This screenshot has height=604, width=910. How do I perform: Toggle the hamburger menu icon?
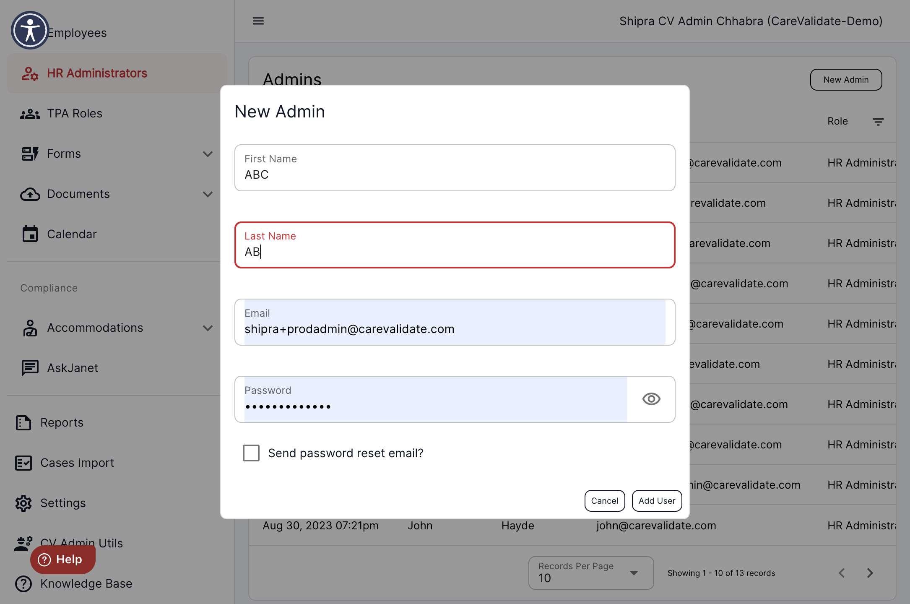pyautogui.click(x=258, y=21)
